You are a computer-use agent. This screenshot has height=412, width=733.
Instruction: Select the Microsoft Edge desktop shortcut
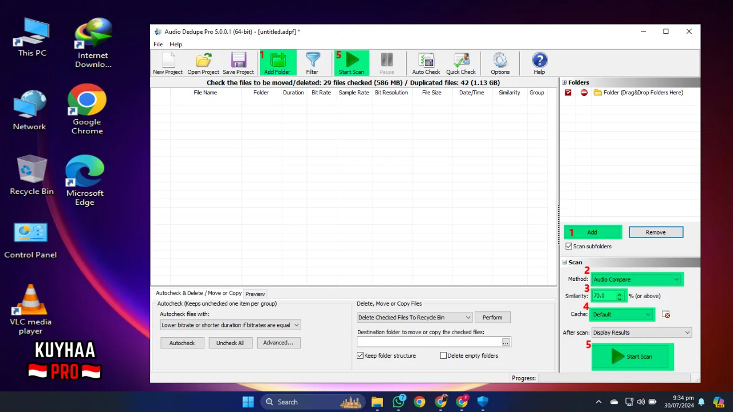(85, 181)
